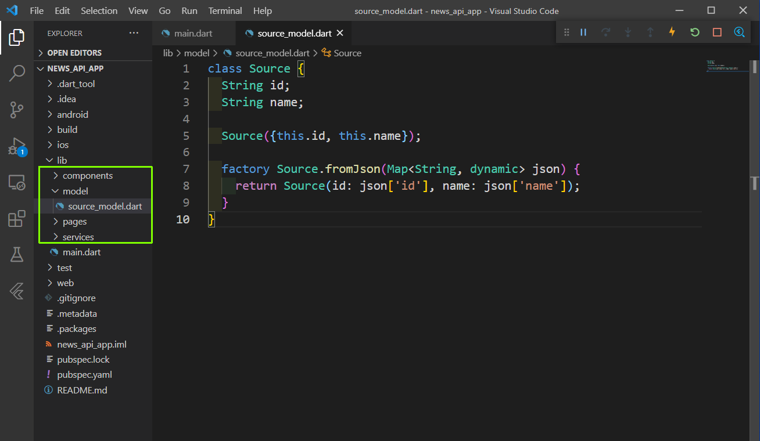Restart the debug session
Screen dimensions: 760x441
tap(695, 32)
